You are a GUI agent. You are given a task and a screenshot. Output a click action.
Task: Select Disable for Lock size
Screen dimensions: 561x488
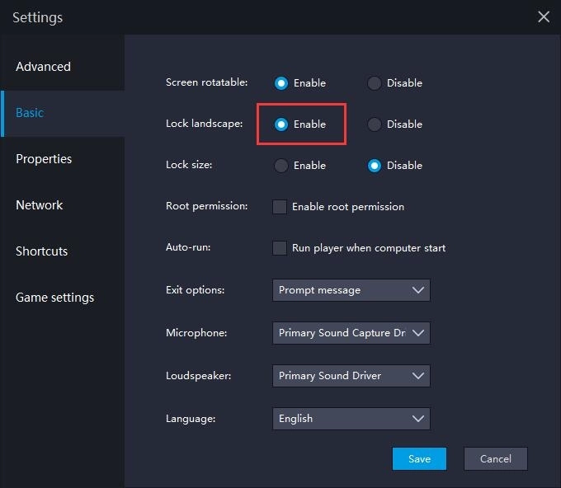(x=375, y=166)
